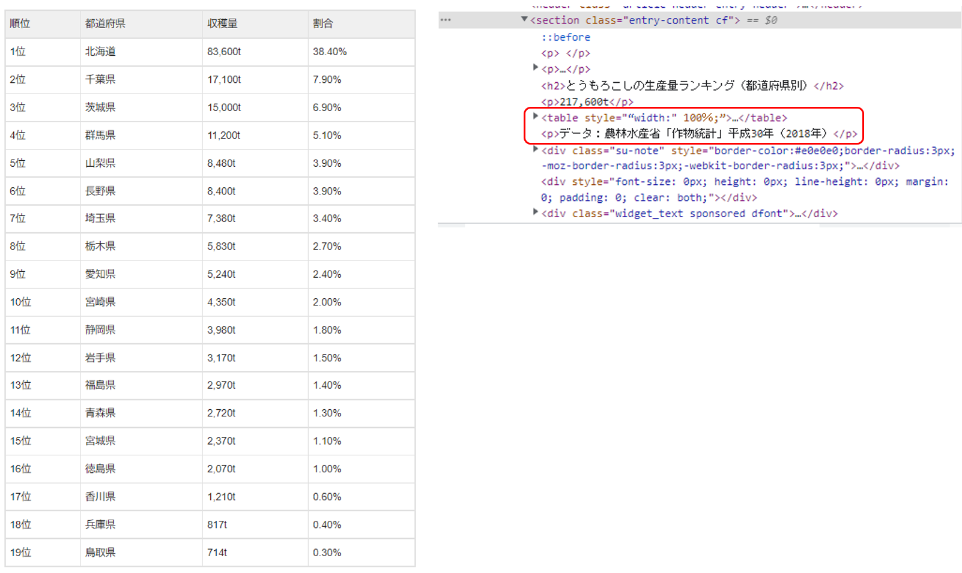Click the 10位 rank cell
The image size is (962, 573).
tap(43, 302)
